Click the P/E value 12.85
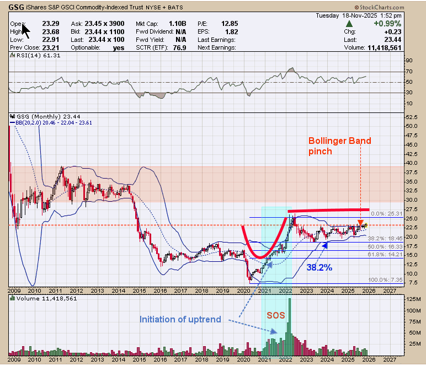The height and width of the screenshot is (366, 426). [230, 24]
